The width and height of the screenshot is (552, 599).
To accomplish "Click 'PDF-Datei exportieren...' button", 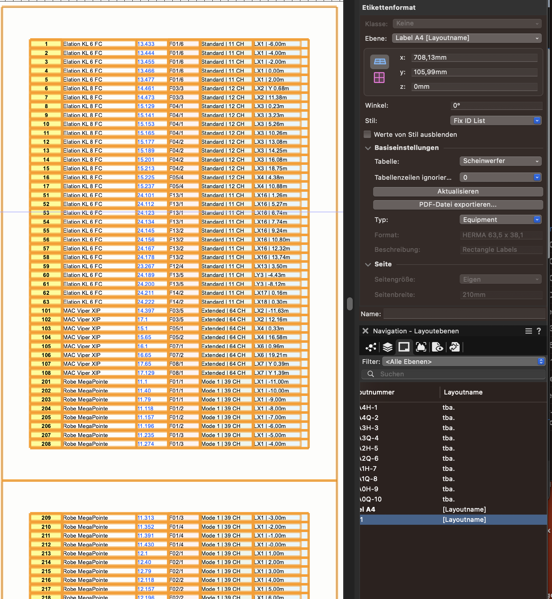I will tap(458, 205).
